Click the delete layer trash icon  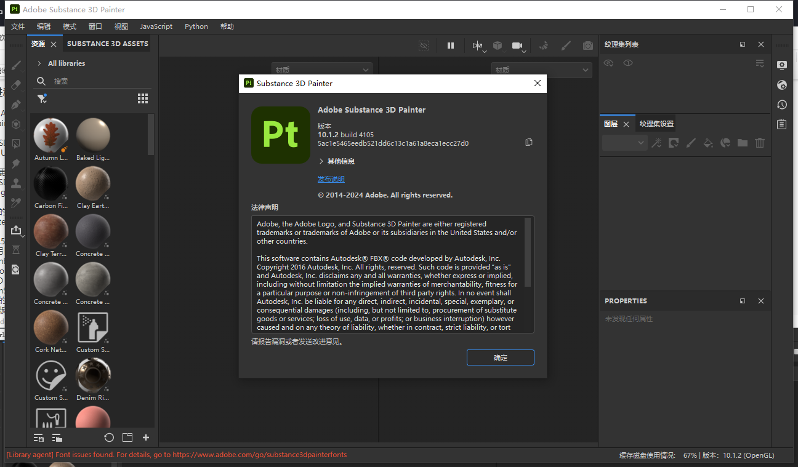coord(760,143)
